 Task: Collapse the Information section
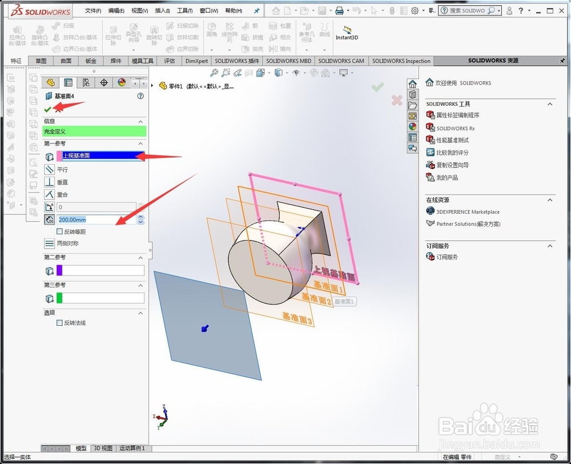[140, 121]
